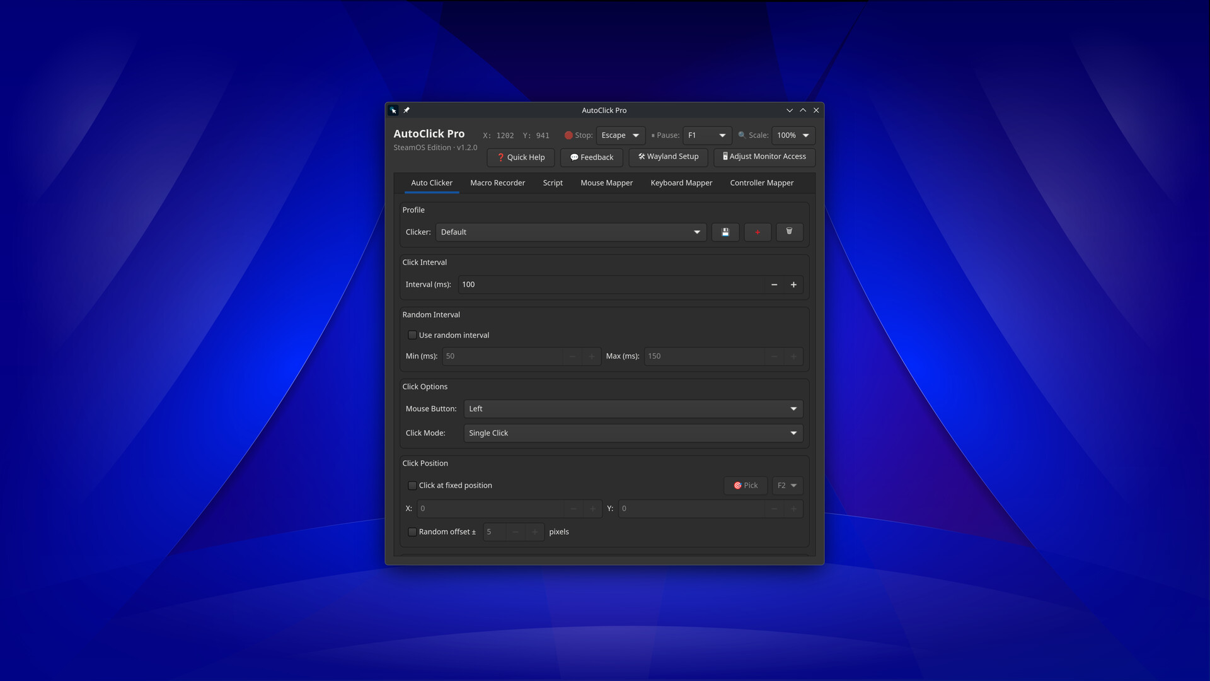This screenshot has height=681, width=1210.
Task: Click the Feedback button
Action: pyautogui.click(x=592, y=158)
